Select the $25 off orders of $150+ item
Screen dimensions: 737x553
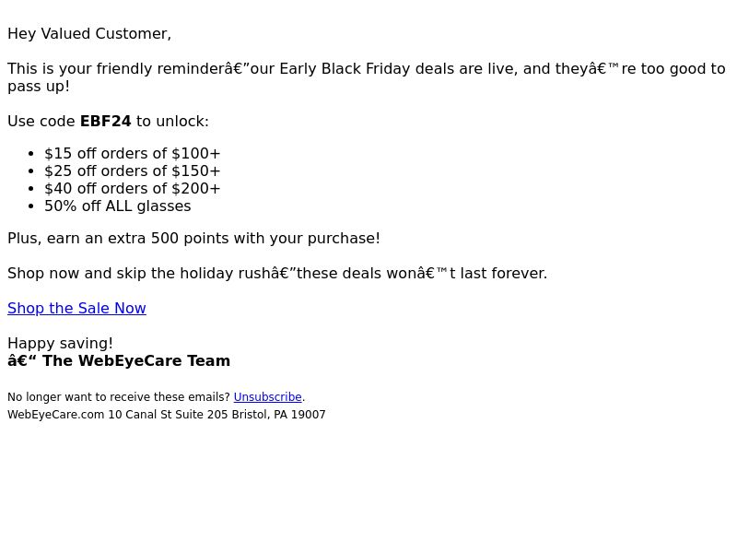click(x=132, y=171)
